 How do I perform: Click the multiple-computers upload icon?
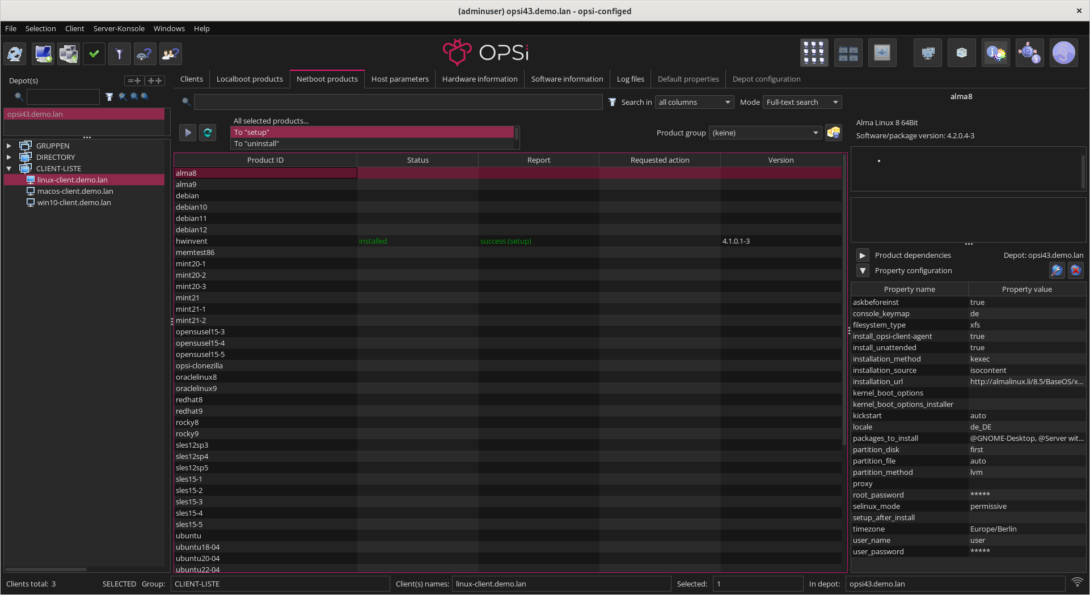point(69,54)
